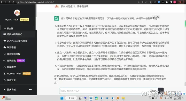Open 联系客服 customer service
Viewport: 186px width, 101px height.
pos(18,48)
